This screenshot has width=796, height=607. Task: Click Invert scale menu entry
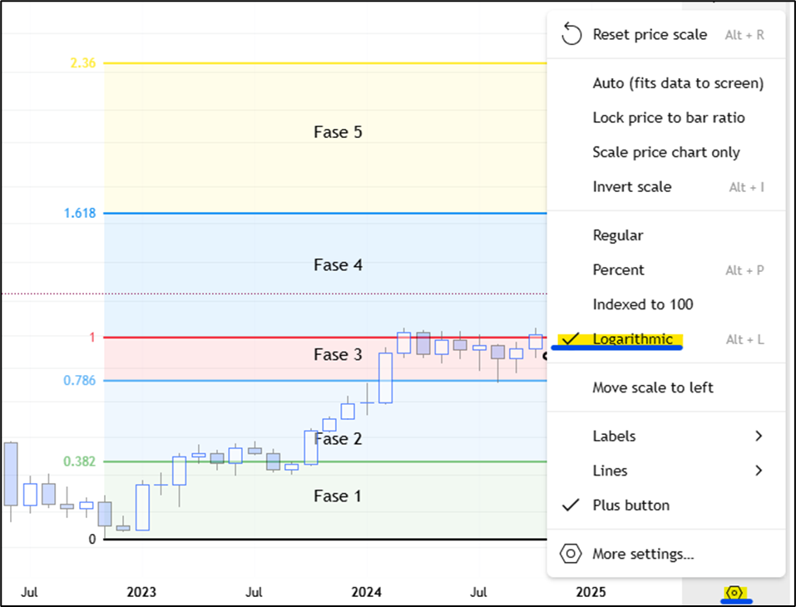[x=631, y=187]
